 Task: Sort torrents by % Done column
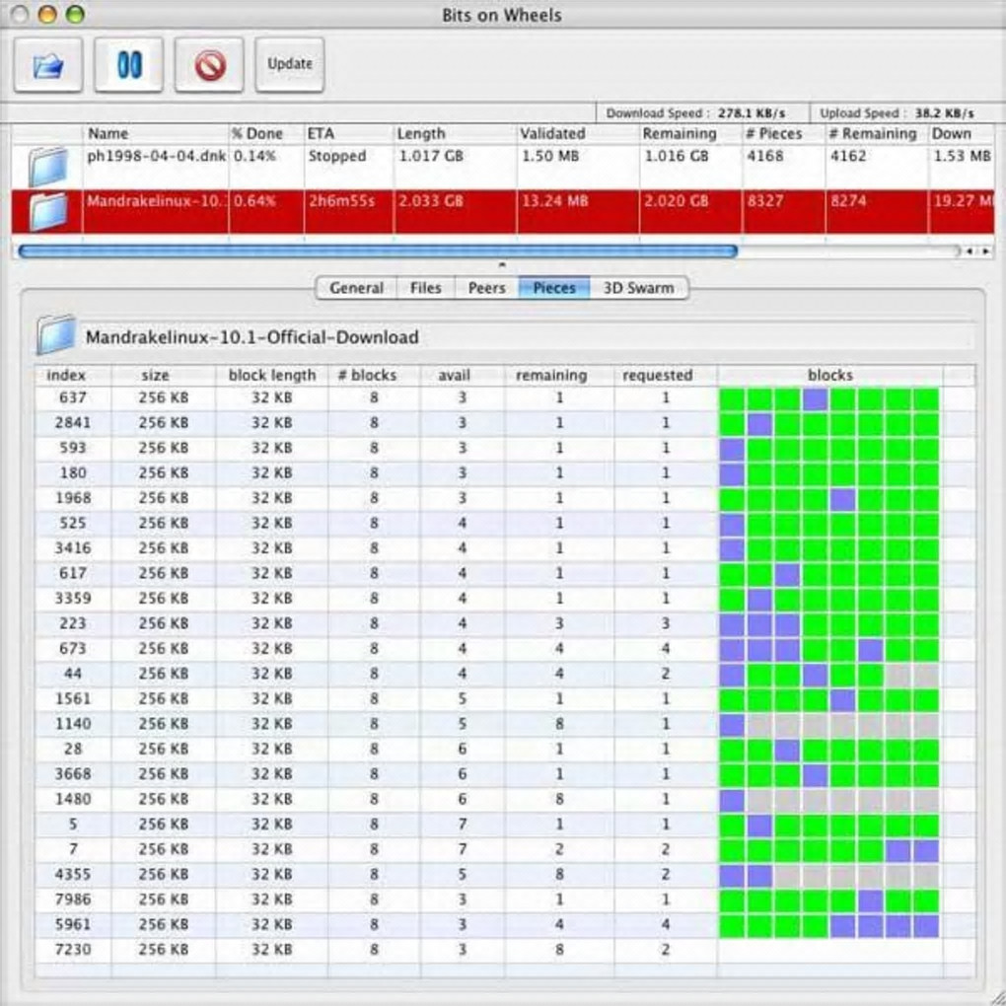click(266, 133)
